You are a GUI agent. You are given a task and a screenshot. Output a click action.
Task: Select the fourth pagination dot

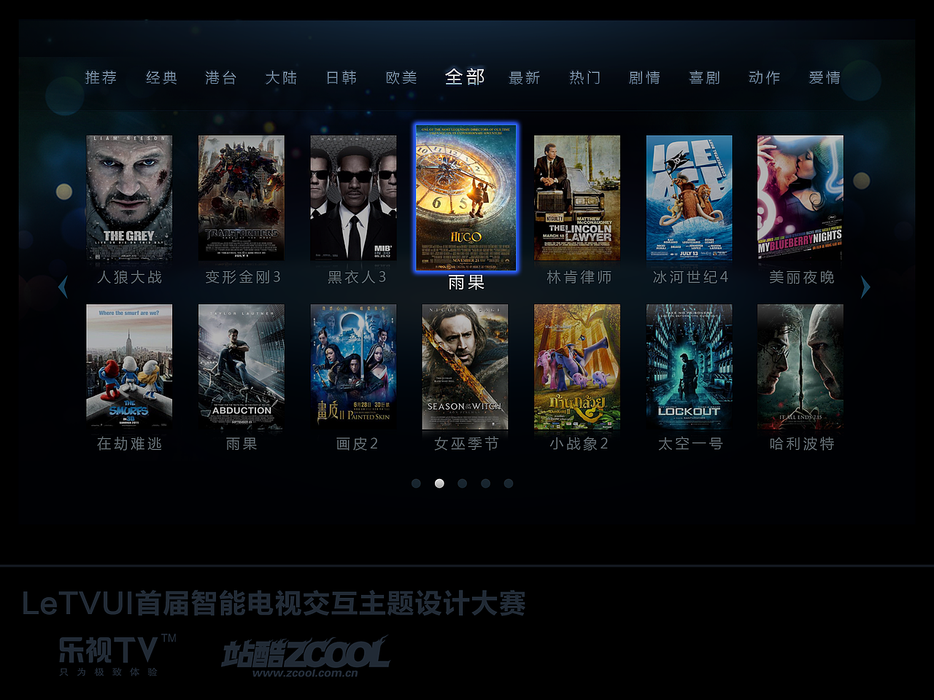[x=485, y=483]
